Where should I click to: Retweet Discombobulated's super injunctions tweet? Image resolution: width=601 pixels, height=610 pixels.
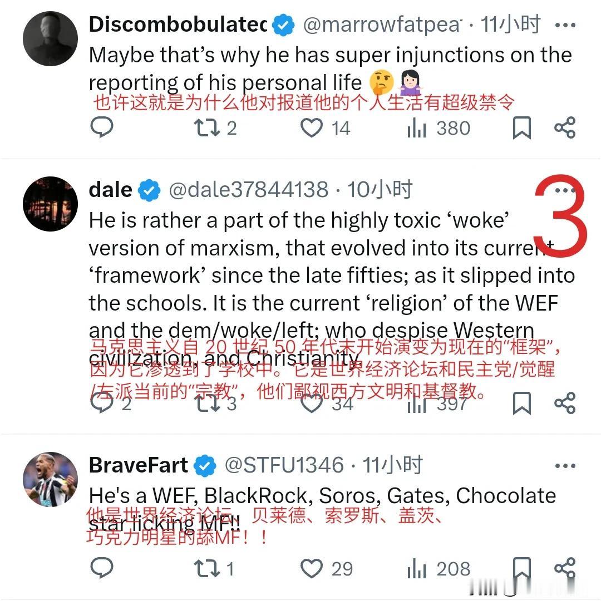tap(207, 128)
